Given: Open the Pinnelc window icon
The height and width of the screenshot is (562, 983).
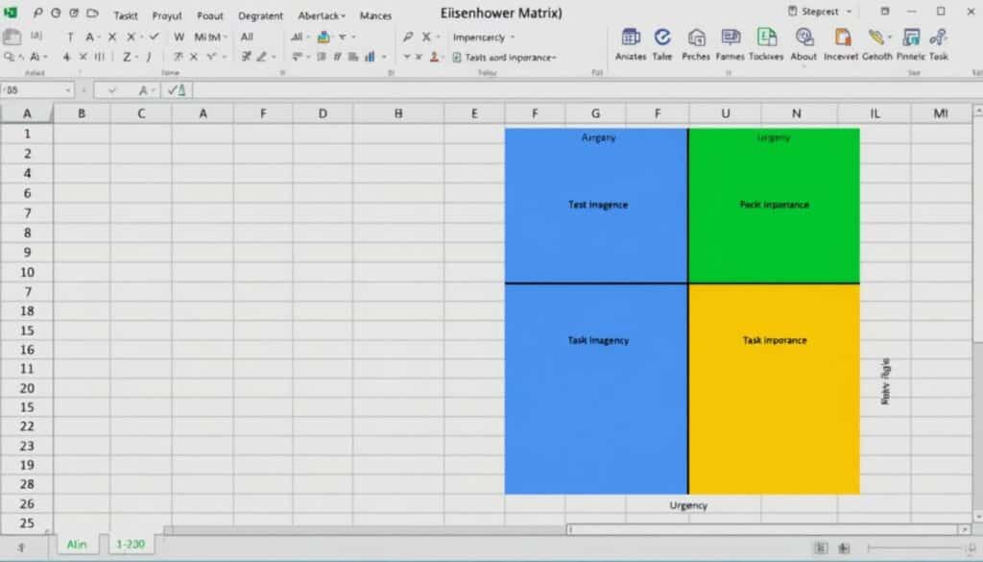Looking at the screenshot, I should click(x=910, y=37).
